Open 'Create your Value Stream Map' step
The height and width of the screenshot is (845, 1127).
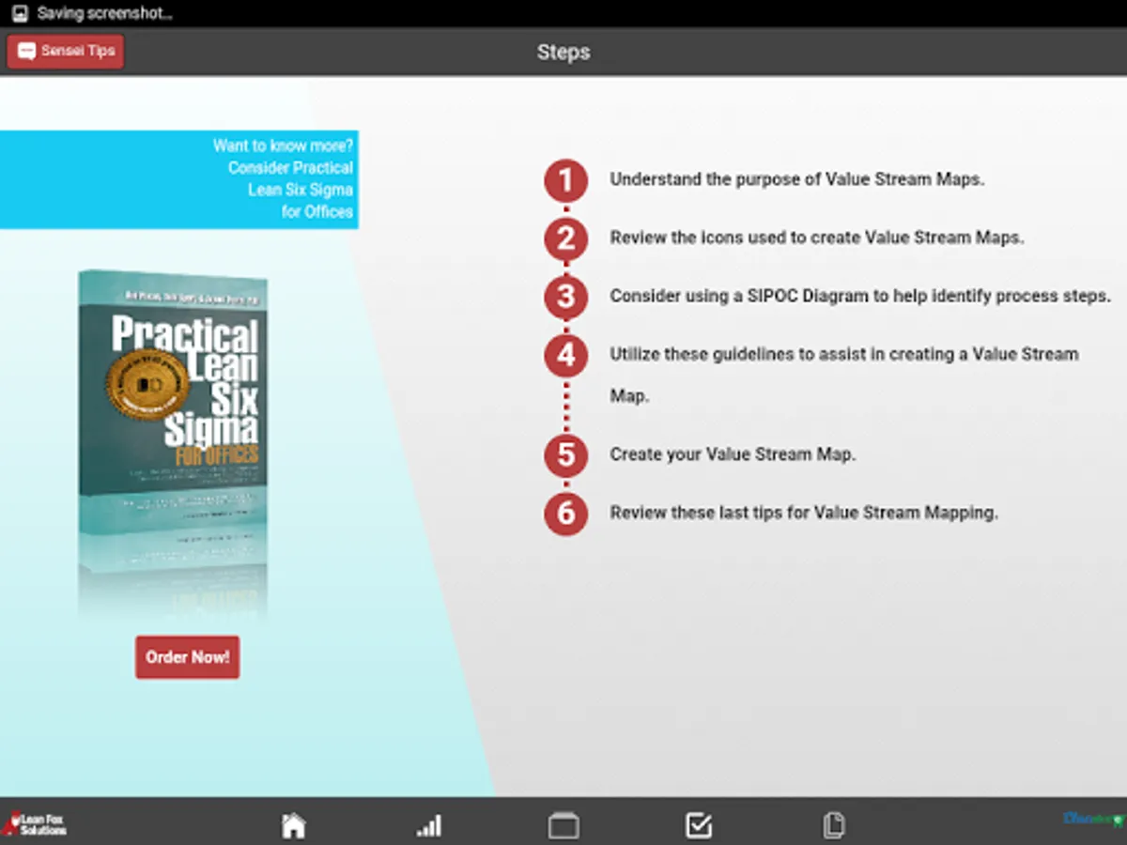(733, 454)
